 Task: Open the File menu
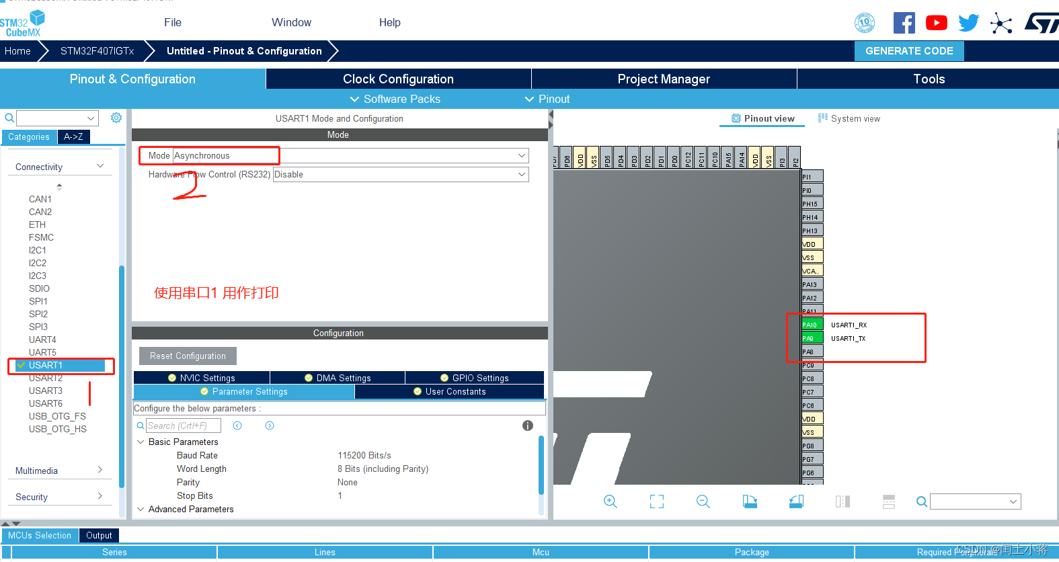(x=173, y=22)
